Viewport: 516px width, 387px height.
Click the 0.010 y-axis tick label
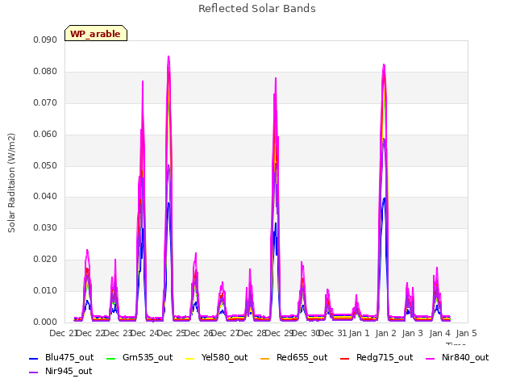45,290
